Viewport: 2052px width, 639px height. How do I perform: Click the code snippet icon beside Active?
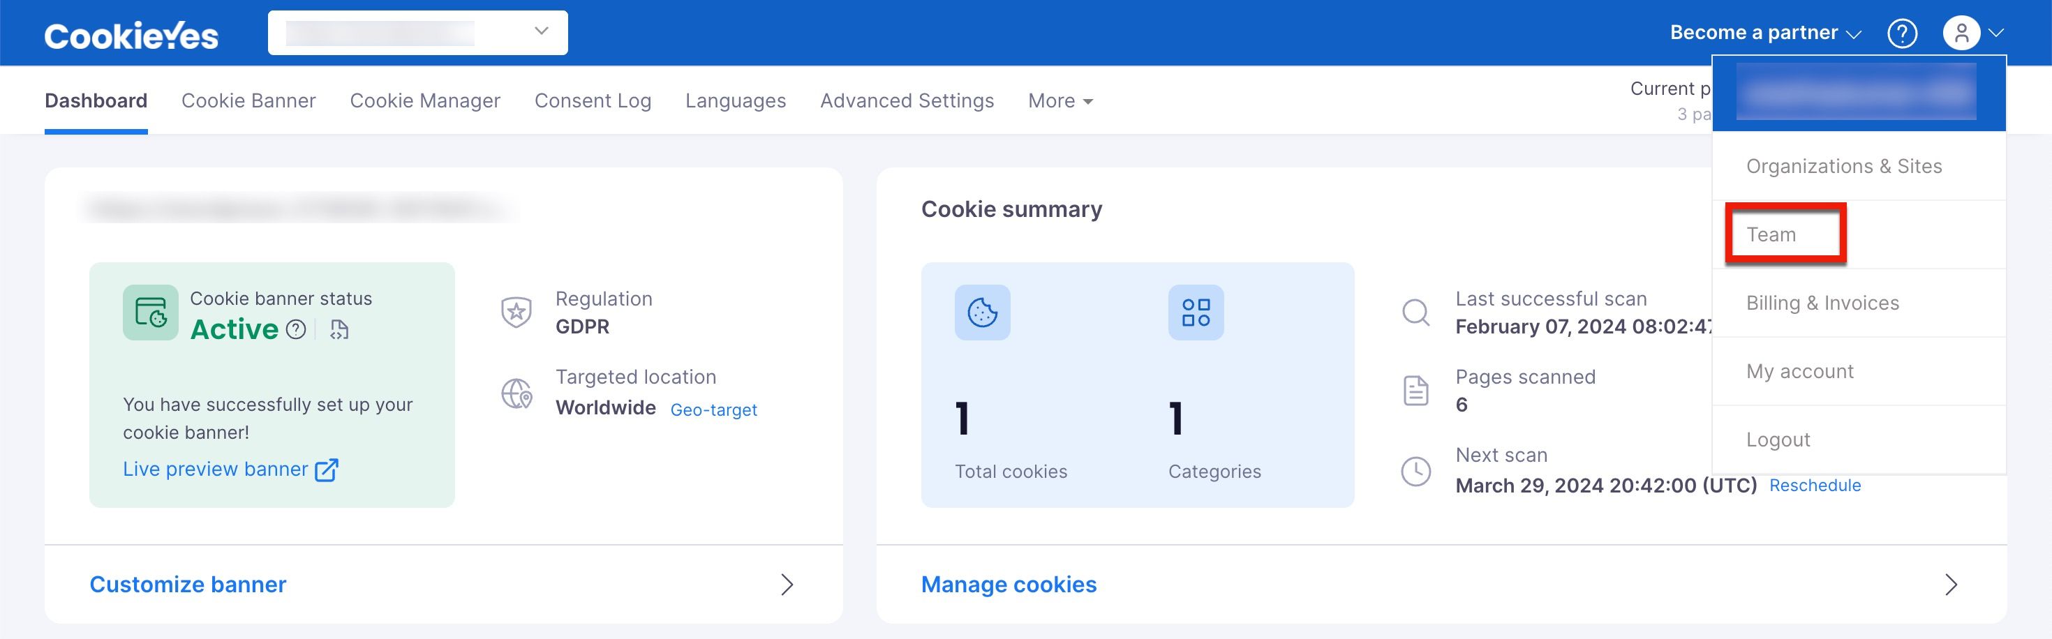tap(339, 329)
